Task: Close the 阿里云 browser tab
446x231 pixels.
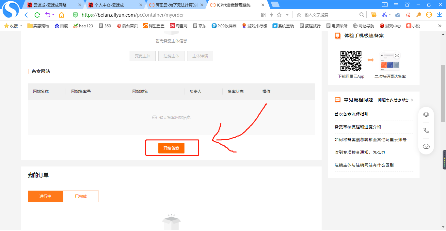Action: (202, 5)
